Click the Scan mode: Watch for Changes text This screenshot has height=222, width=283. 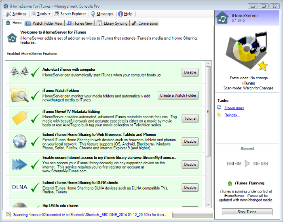pyautogui.click(x=248, y=88)
